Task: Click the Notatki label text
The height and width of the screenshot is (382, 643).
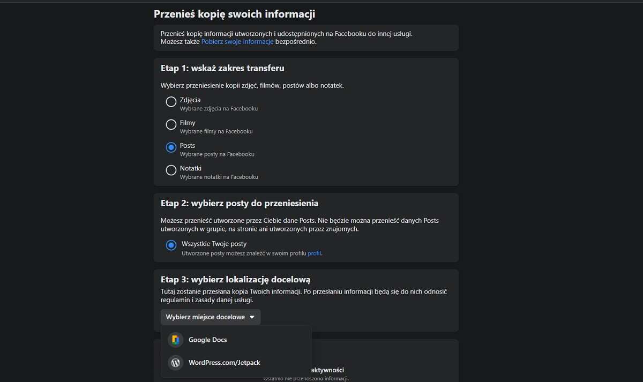Action: (190, 168)
